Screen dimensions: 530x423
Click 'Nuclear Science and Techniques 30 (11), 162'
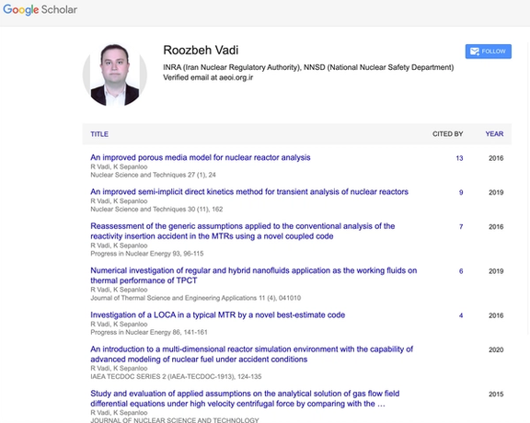click(x=156, y=209)
